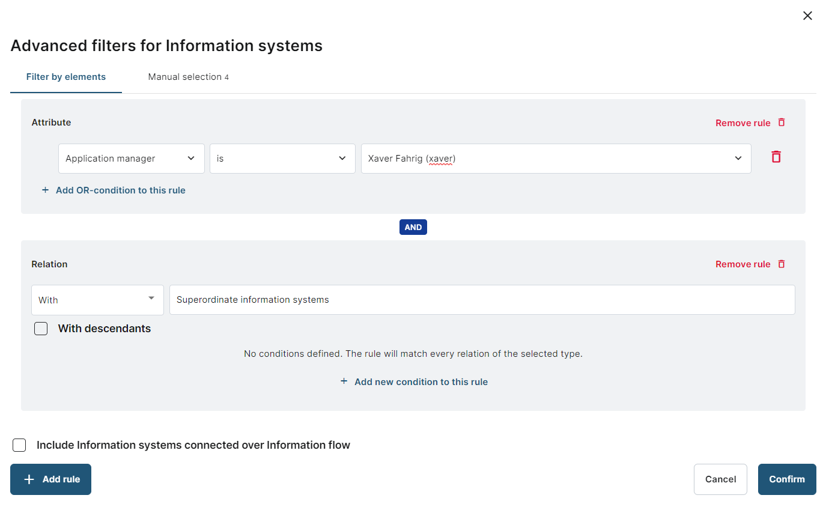Open the Xaver Fahrig value dropdown
This screenshot has height=507, width=823.
pyautogui.click(x=555, y=159)
